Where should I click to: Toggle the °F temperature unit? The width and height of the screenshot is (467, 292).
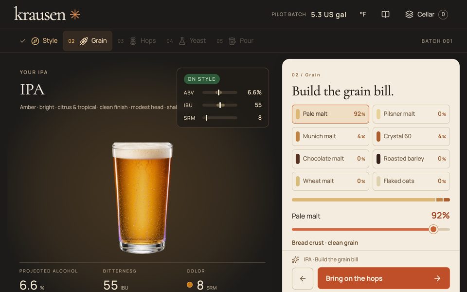(x=362, y=14)
